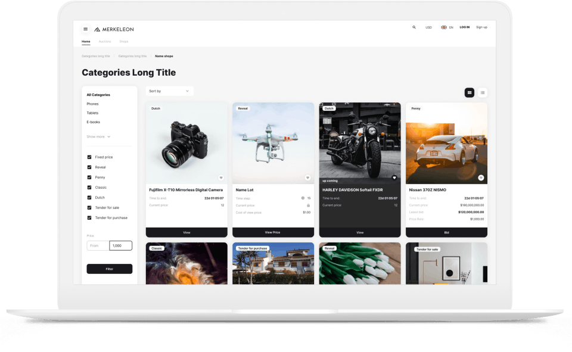Click the price field showing 1,000

(121, 245)
